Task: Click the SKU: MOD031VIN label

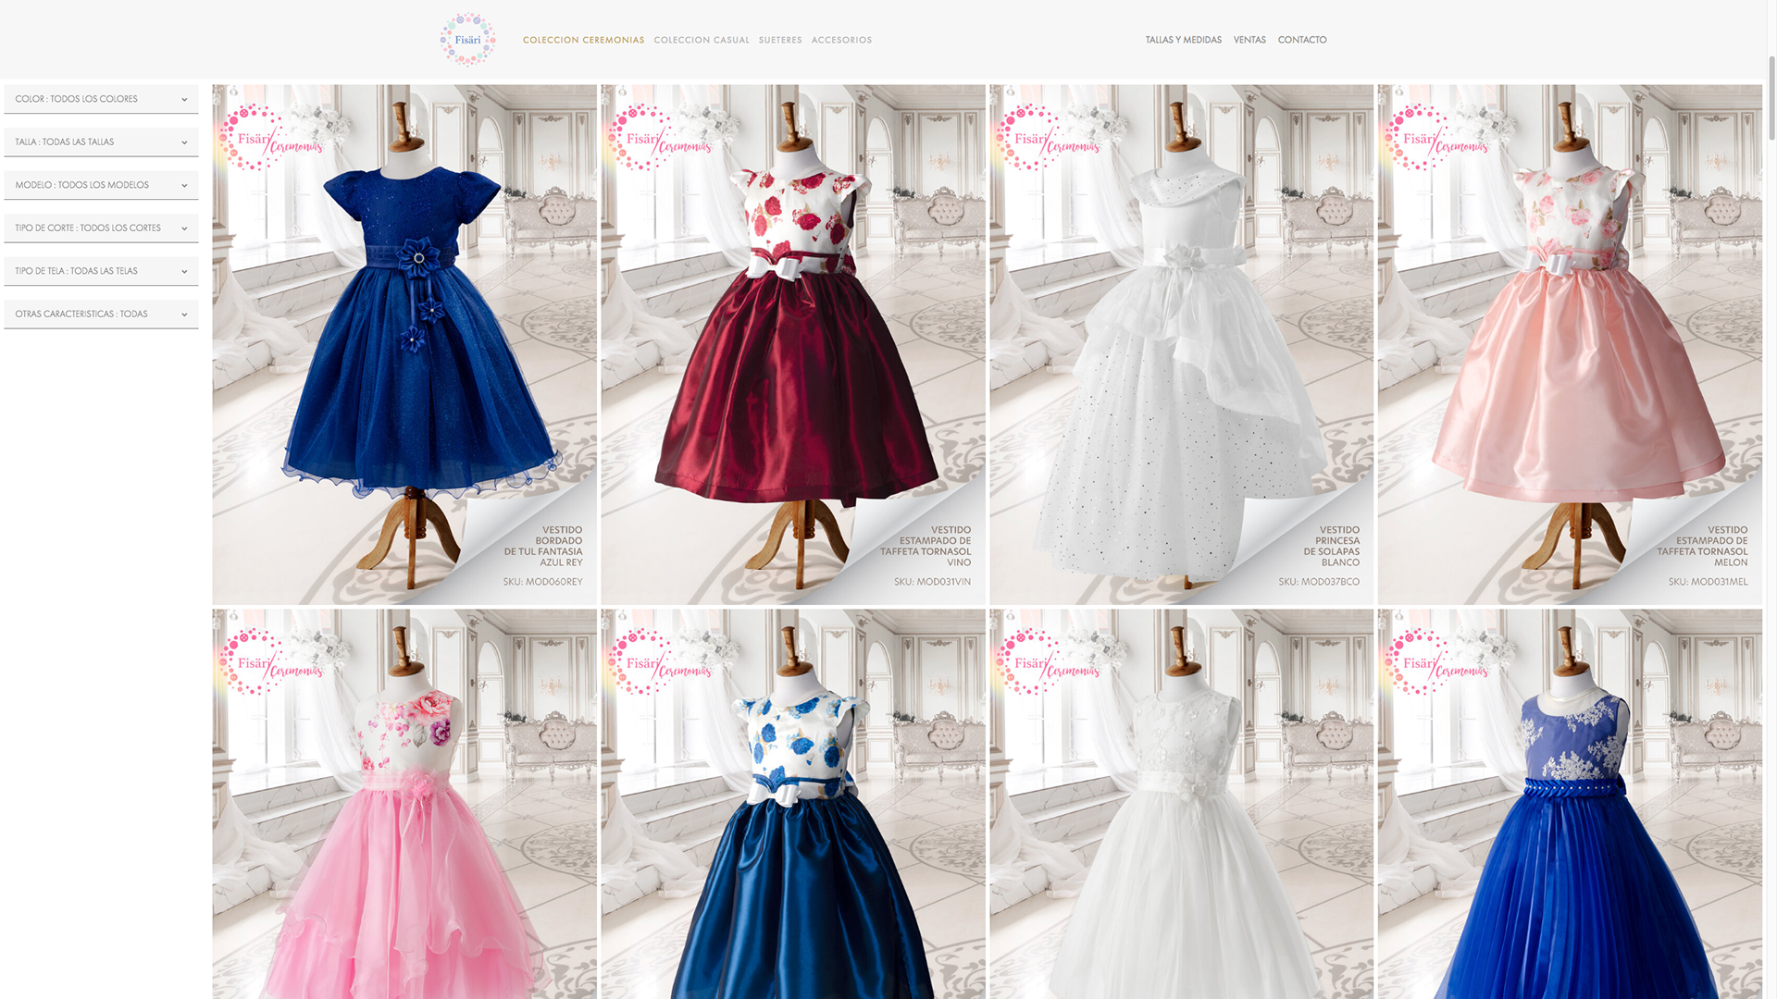Action: (x=932, y=582)
